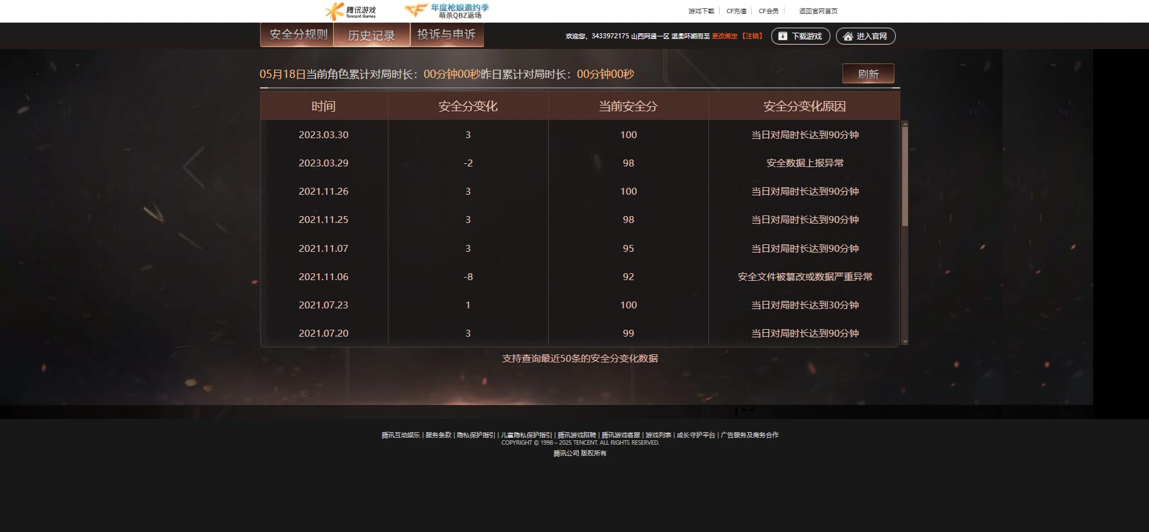The image size is (1149, 532).
Task: Click the 当日对局时长达到30分钟 reason
Action: (805, 305)
